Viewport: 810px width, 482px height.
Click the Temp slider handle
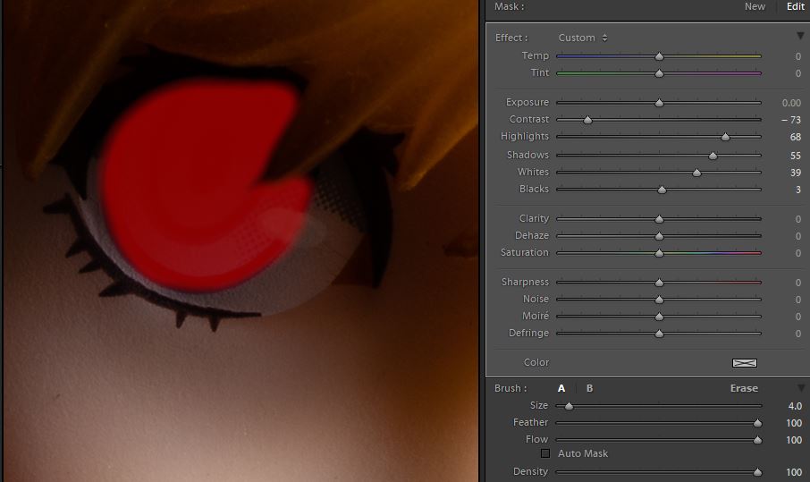point(659,55)
